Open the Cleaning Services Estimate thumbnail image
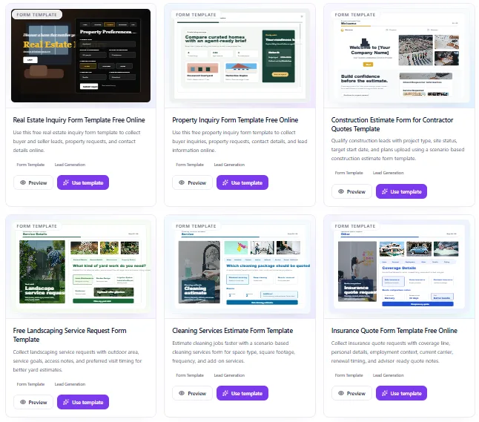This screenshot has width=479, height=422. [240, 266]
